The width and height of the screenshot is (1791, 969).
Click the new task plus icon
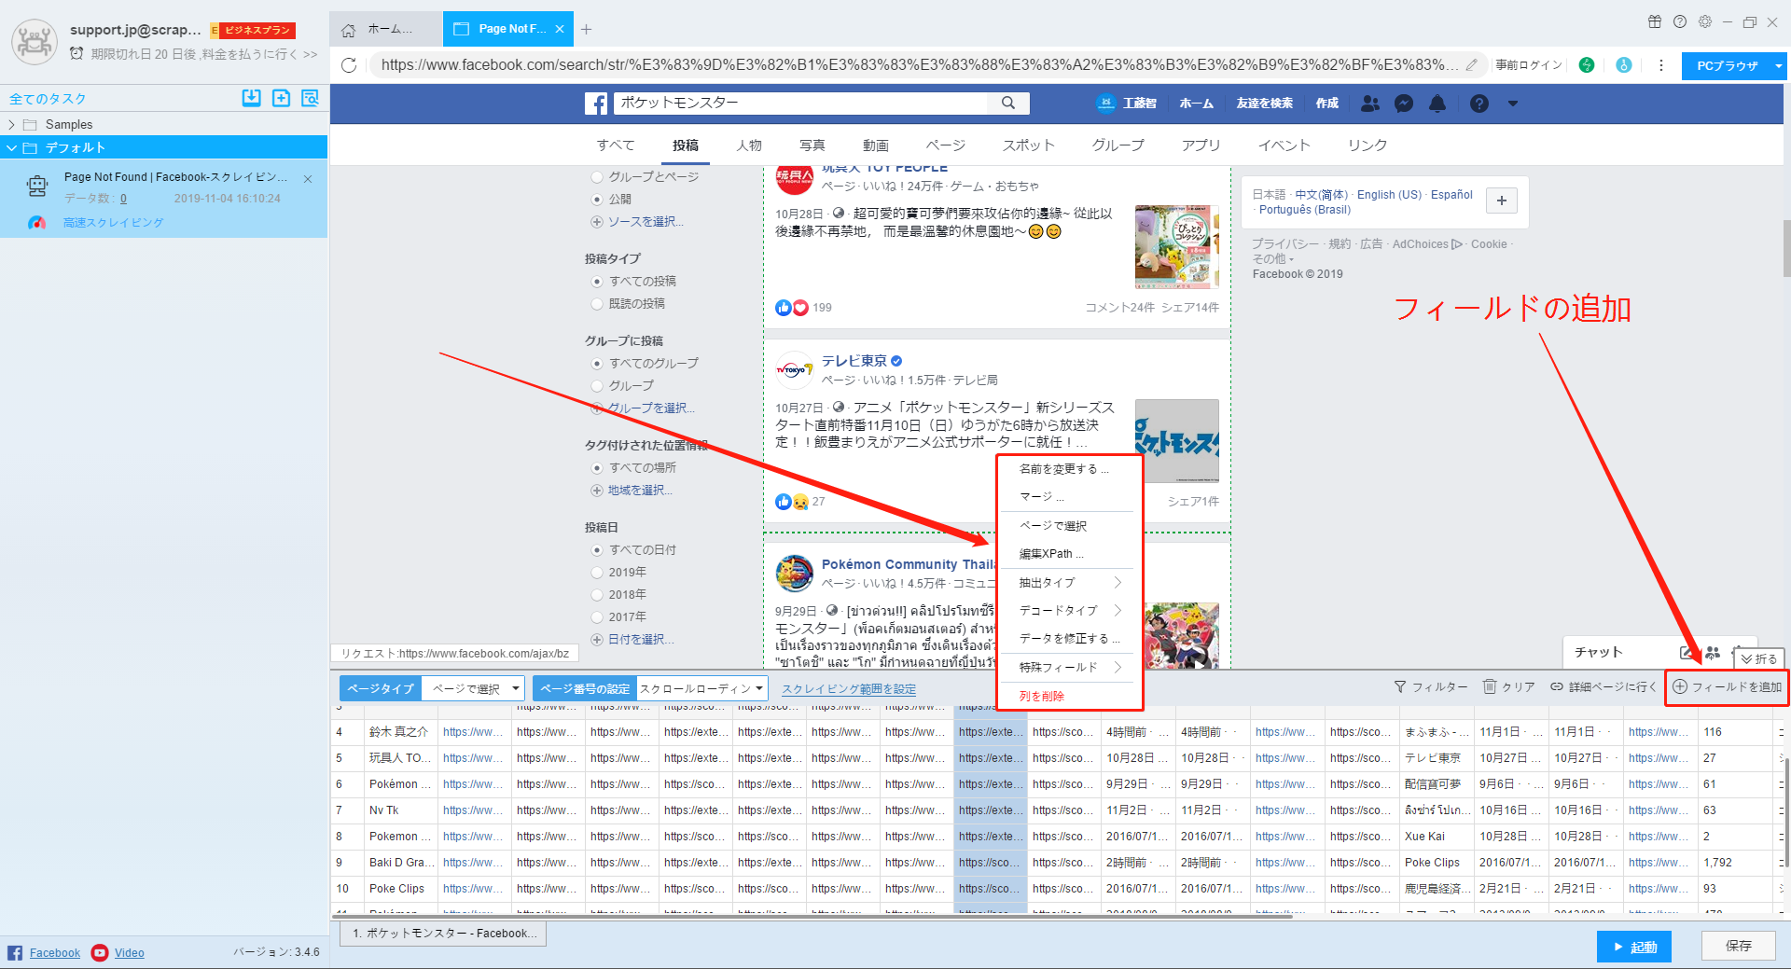281,98
